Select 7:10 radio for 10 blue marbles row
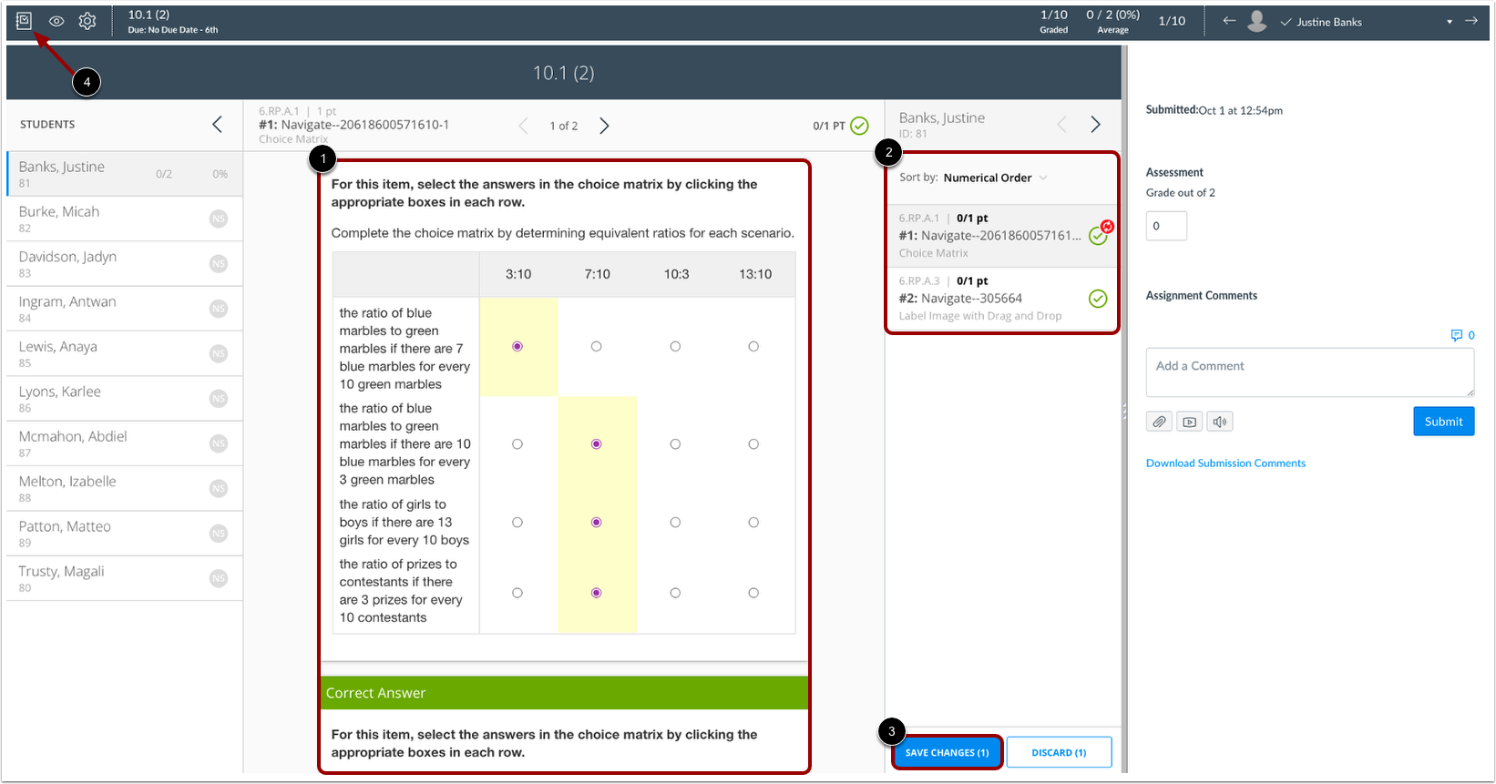 [596, 444]
